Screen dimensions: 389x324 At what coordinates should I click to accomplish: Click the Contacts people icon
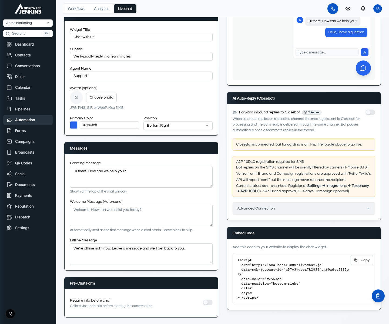9,55
